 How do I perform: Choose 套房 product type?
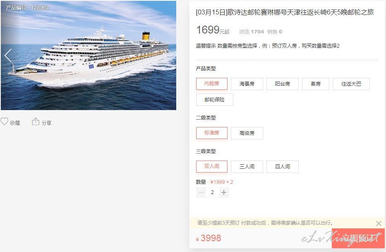[x=316, y=84]
